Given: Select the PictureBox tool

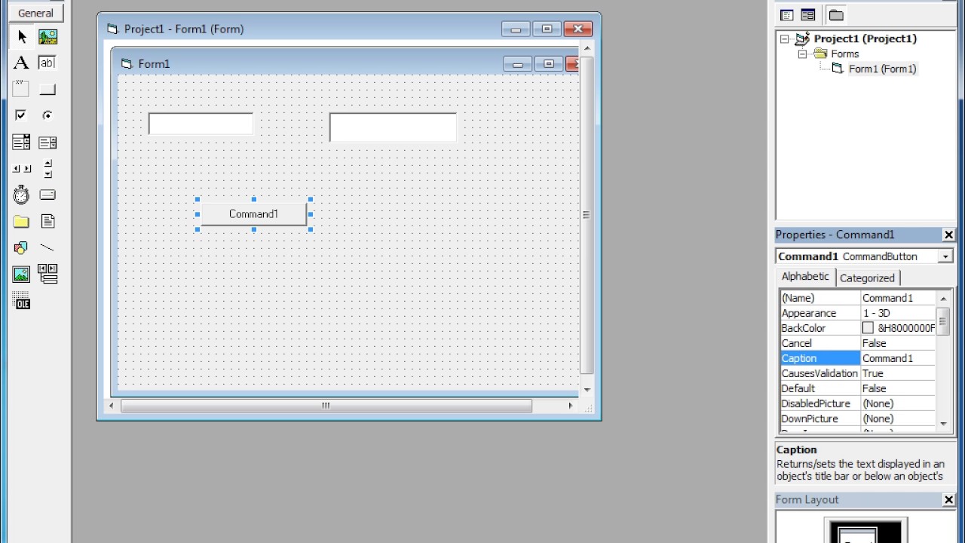Looking at the screenshot, I should click(x=47, y=36).
